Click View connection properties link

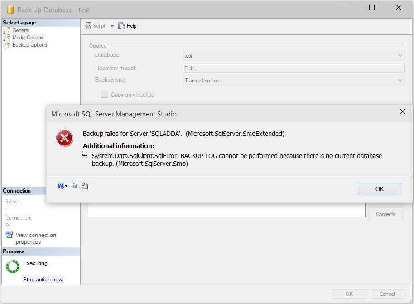coord(36,238)
